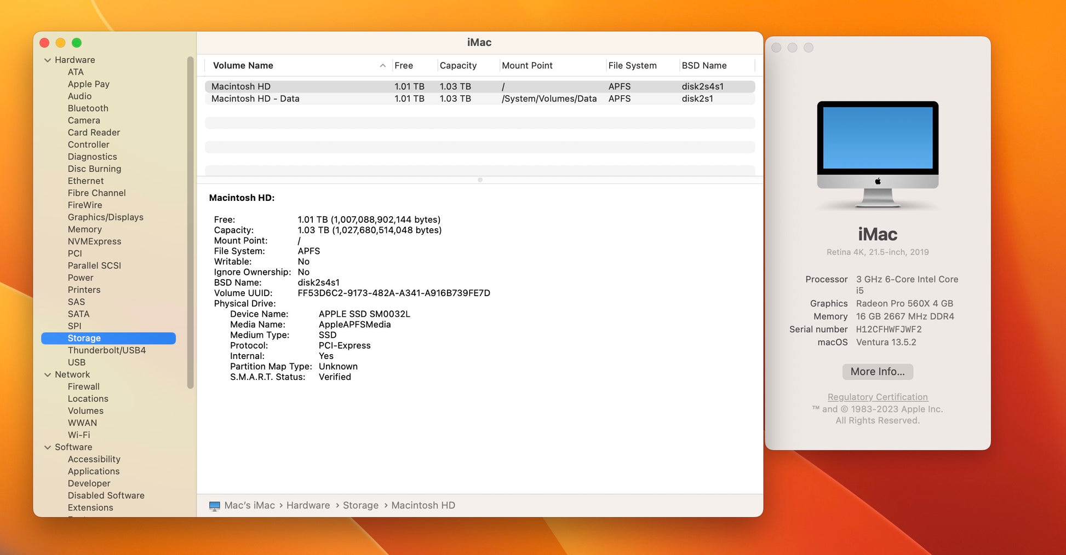
Task: View Wi-Fi network details
Action: click(x=79, y=435)
